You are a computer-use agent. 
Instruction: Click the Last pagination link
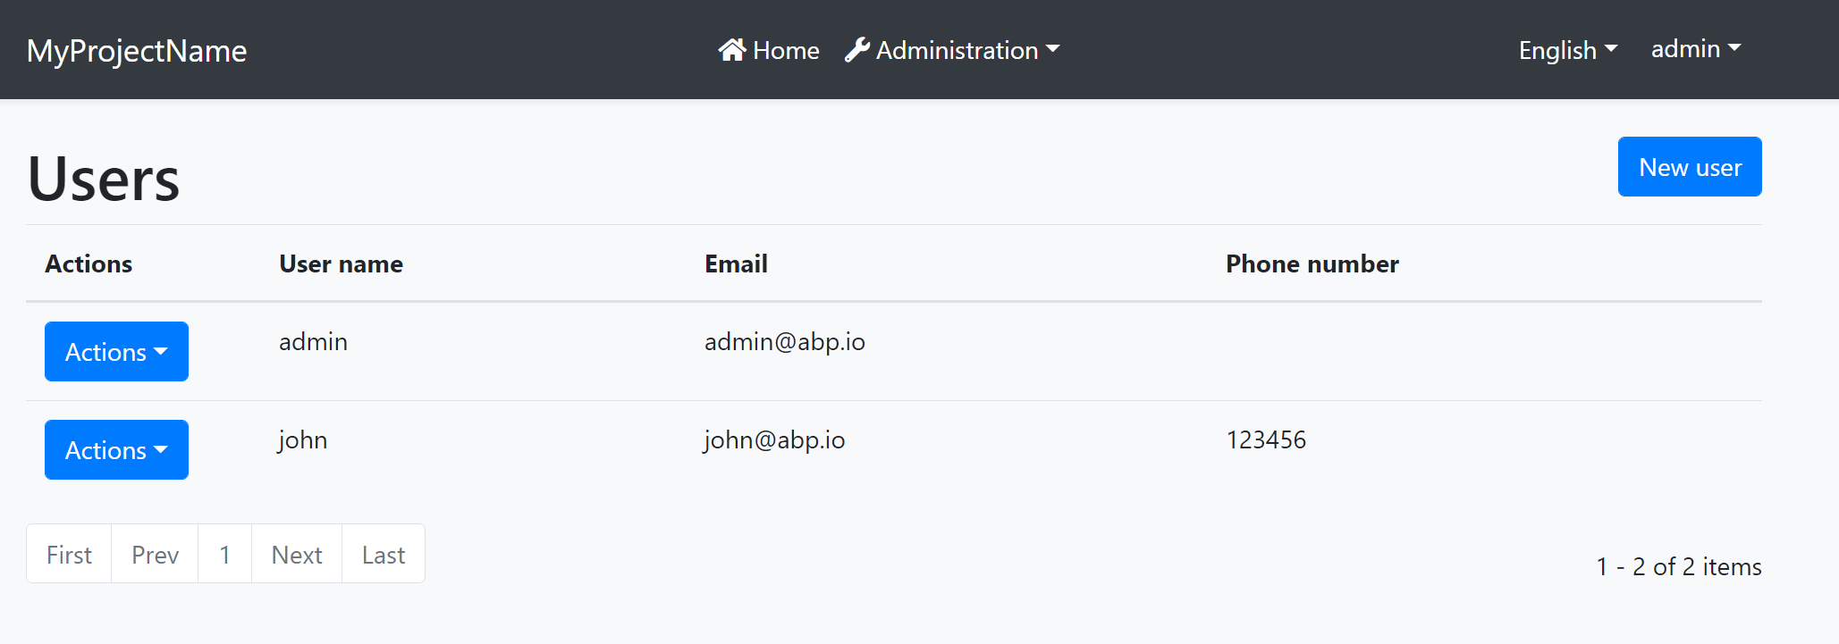[x=383, y=554]
